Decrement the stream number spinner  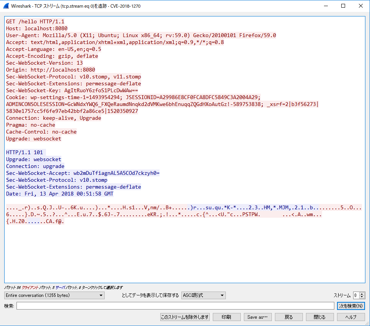click(362, 297)
